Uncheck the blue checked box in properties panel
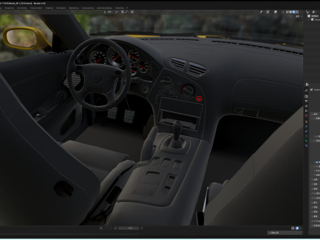The width and height of the screenshot is (320, 240). coord(317,162)
